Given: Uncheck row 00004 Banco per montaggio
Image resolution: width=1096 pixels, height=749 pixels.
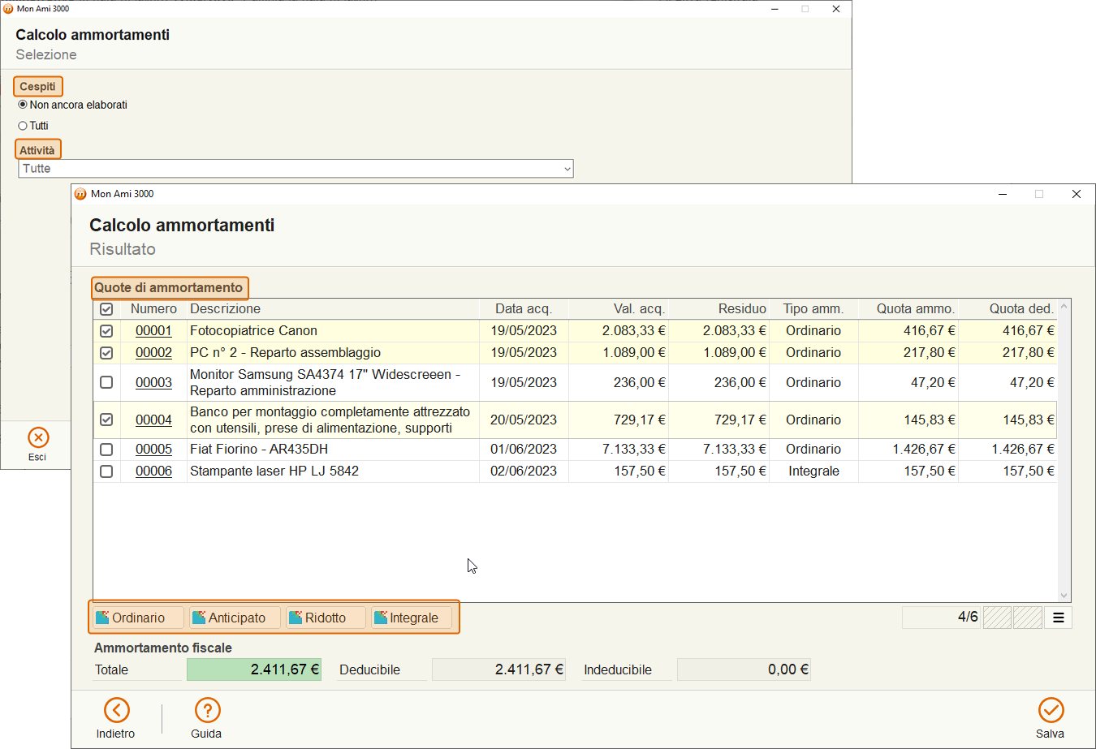Looking at the screenshot, I should (106, 420).
